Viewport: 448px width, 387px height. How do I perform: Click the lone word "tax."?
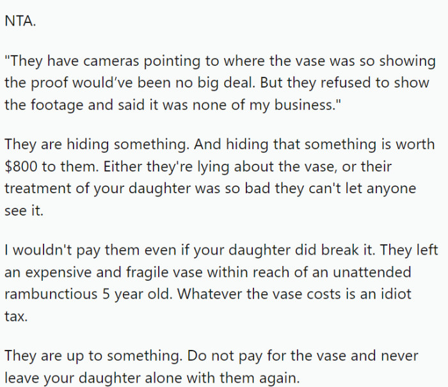point(16,316)
